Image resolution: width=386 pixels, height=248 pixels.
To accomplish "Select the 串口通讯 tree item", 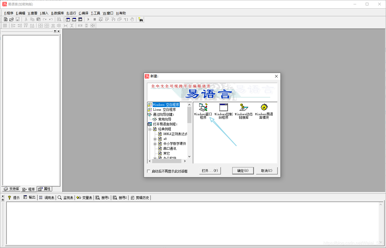I will (170, 148).
